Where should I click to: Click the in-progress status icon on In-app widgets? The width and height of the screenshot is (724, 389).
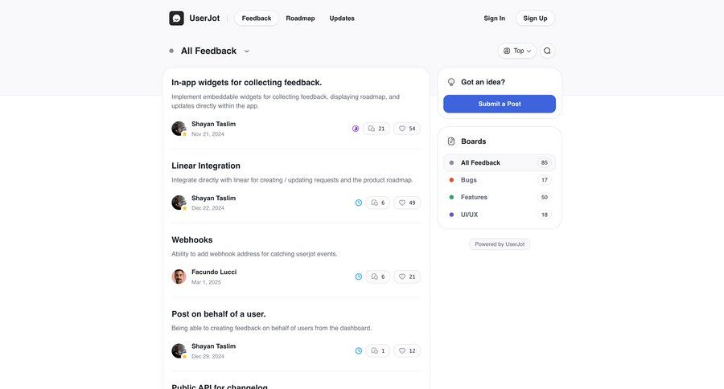click(356, 129)
